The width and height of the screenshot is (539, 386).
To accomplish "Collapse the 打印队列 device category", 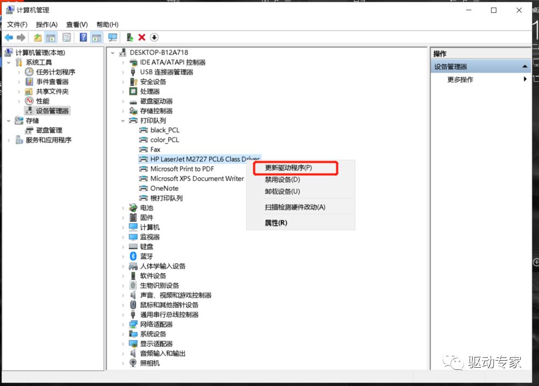I will [x=123, y=121].
